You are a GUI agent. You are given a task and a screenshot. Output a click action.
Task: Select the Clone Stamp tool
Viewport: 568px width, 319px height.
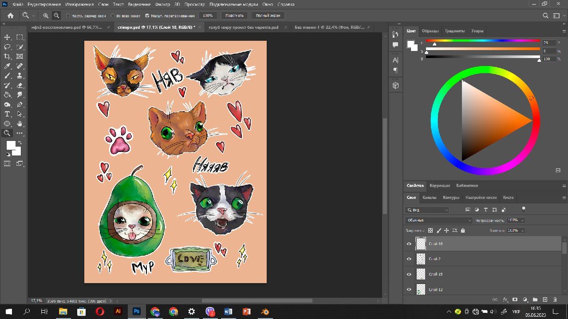click(x=20, y=76)
